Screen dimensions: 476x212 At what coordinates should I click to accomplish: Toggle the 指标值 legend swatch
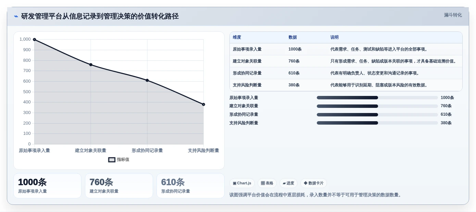tap(112, 159)
